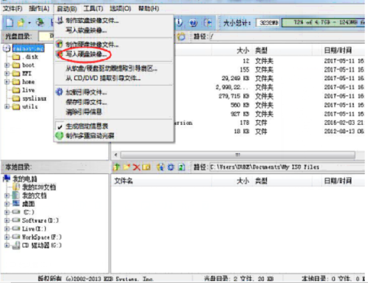Expand the EFI folder tree node
The height and width of the screenshot is (283, 368).
(7, 74)
